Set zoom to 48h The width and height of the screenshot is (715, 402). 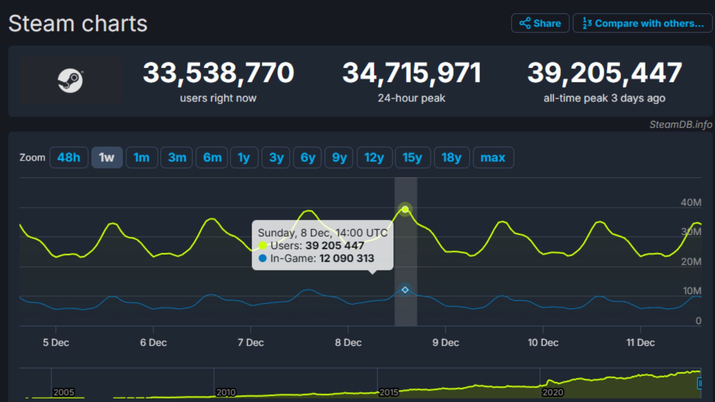(69, 157)
